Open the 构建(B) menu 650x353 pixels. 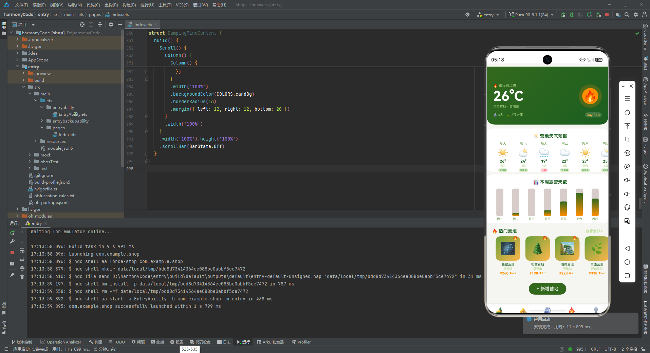(129, 5)
